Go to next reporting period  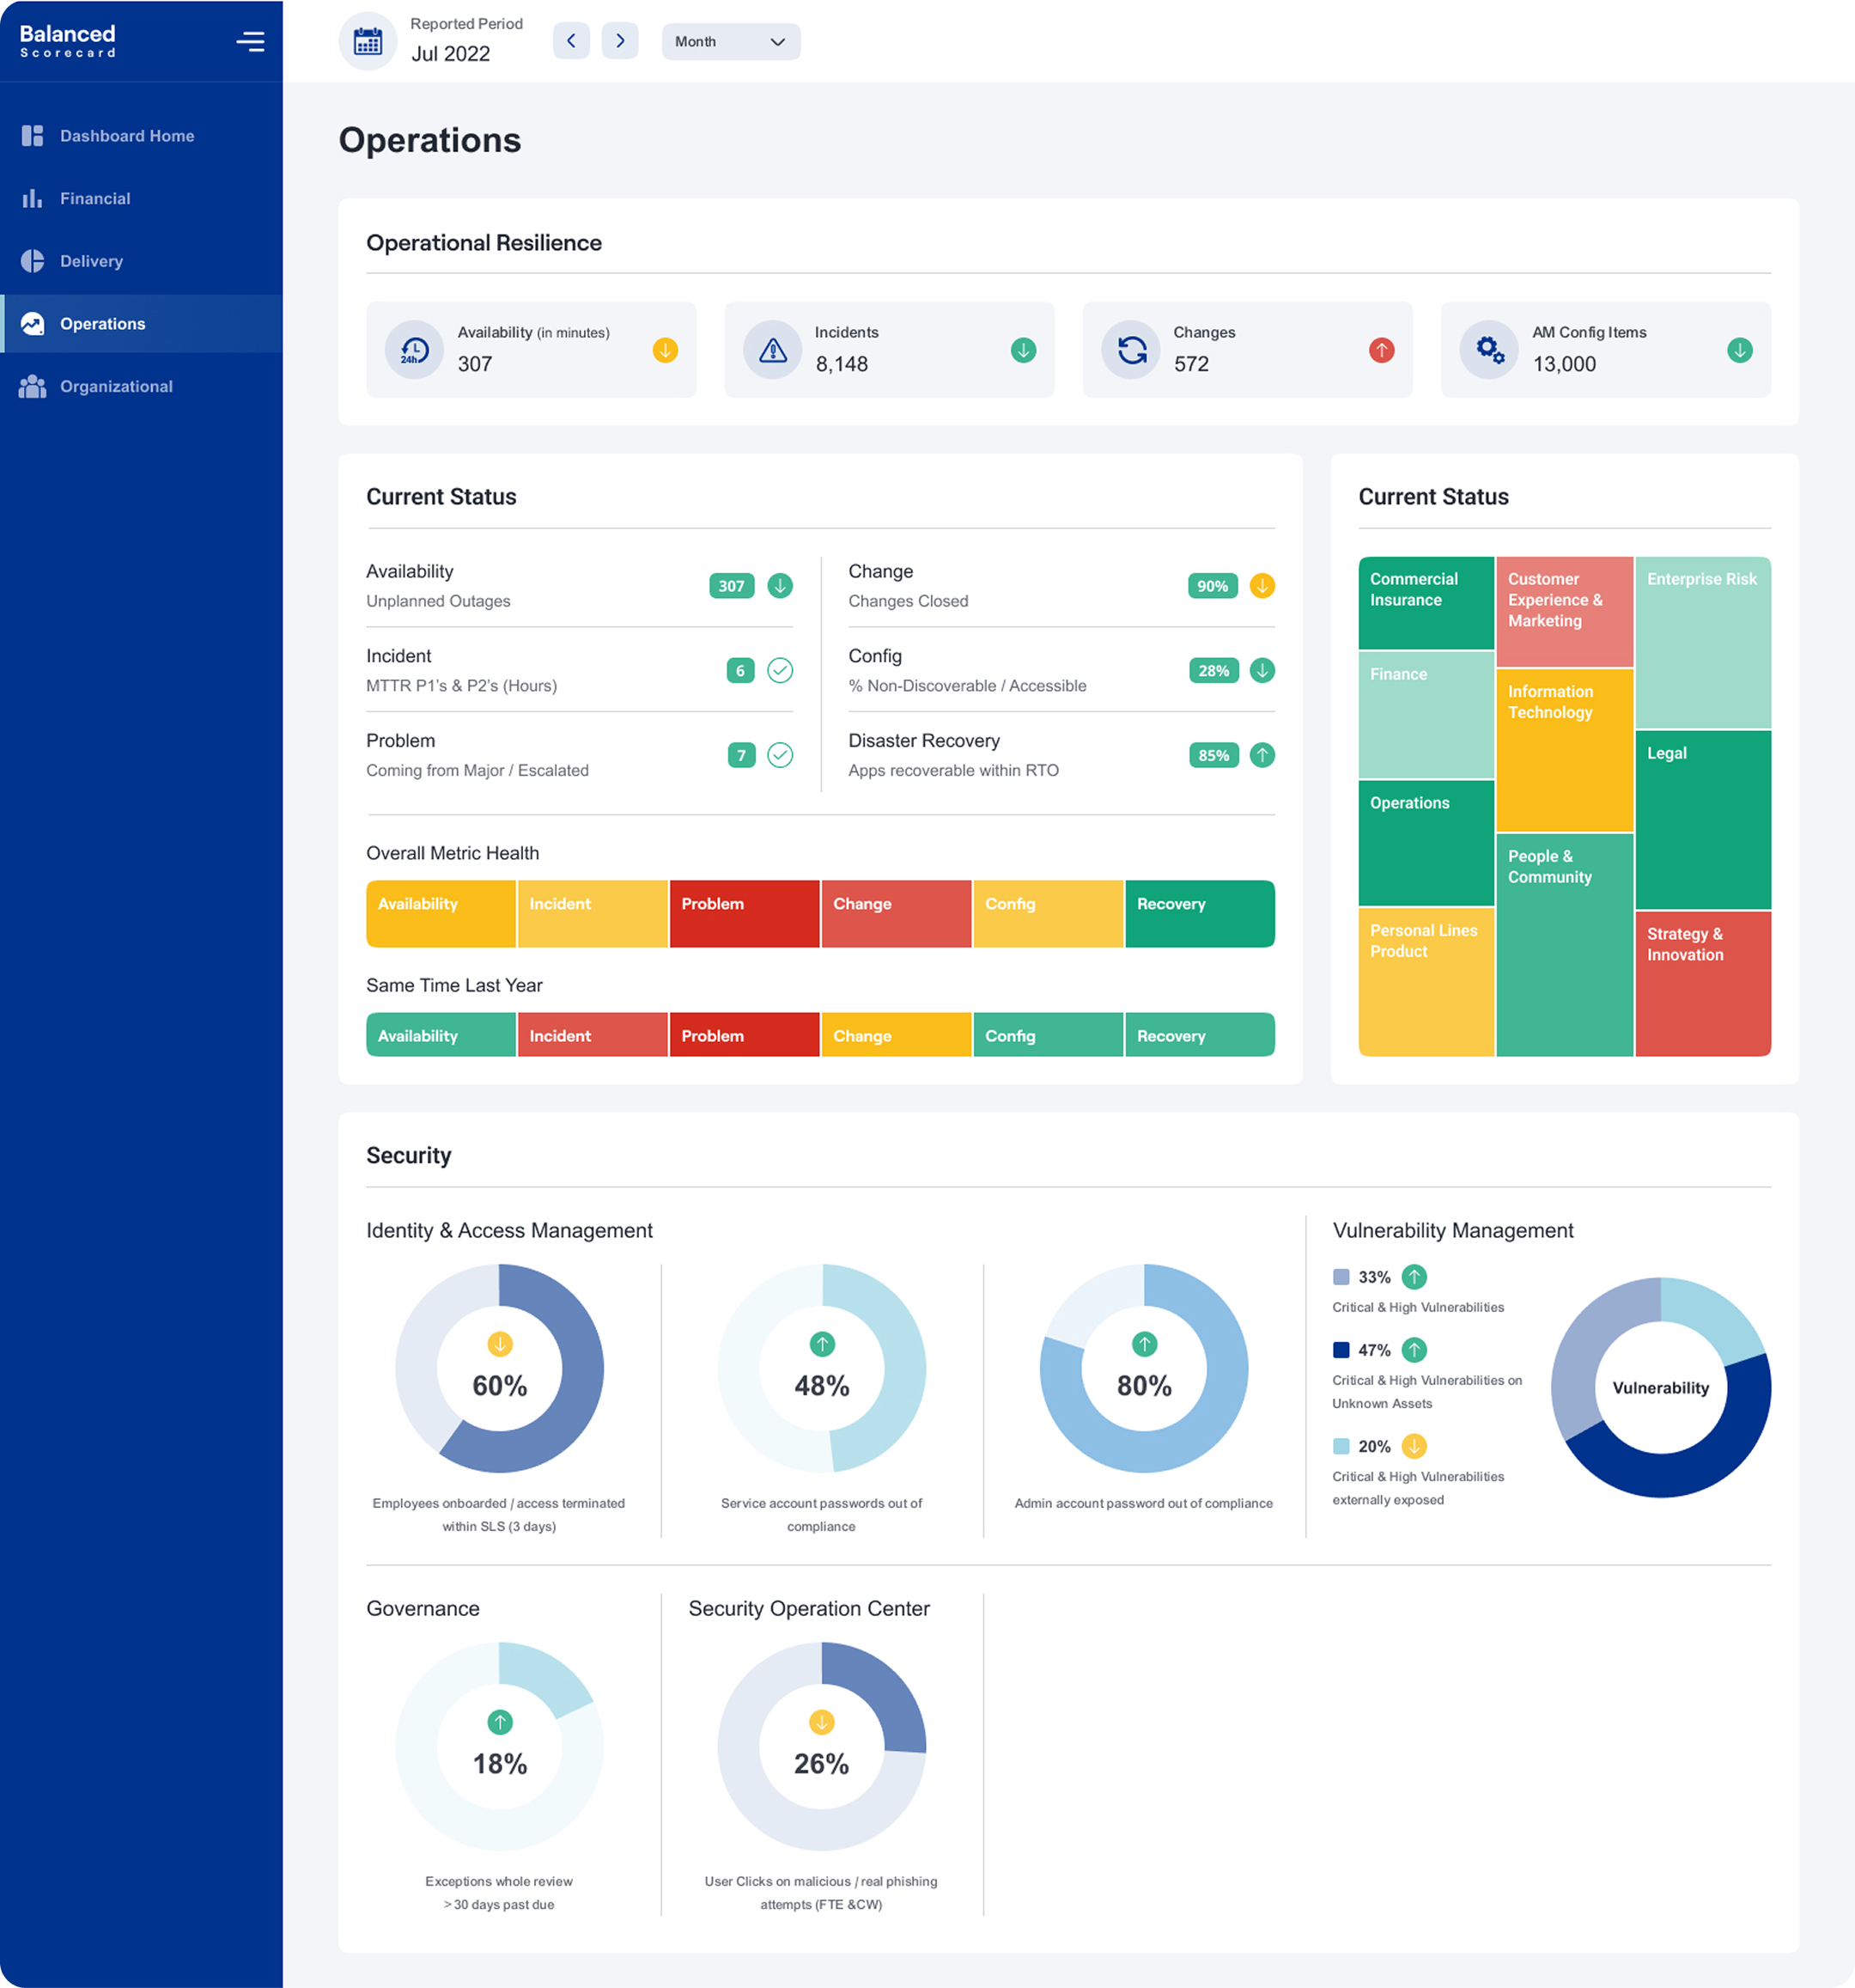(620, 41)
